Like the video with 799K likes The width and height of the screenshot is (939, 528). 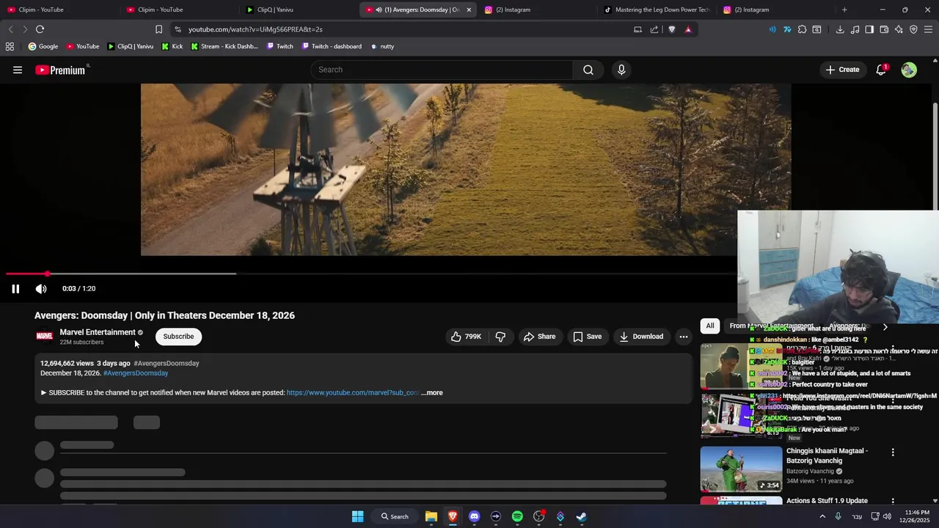click(466, 337)
